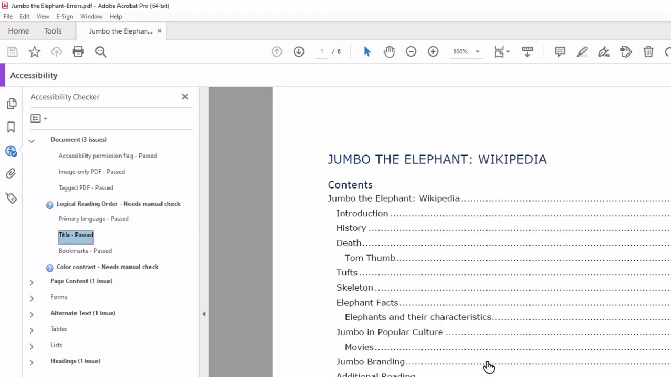The image size is (671, 377).
Task: Zoom in with plus icon
Action: [x=433, y=51]
